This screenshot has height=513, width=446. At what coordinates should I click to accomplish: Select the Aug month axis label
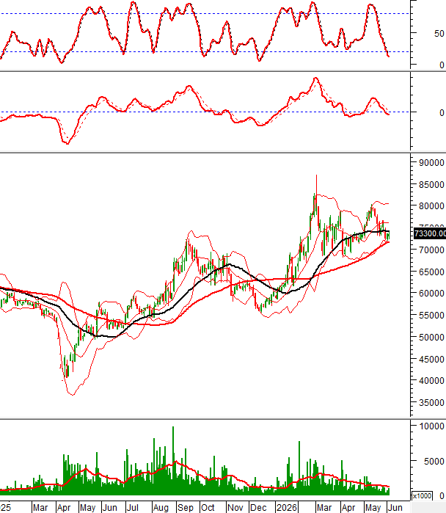click(x=161, y=507)
